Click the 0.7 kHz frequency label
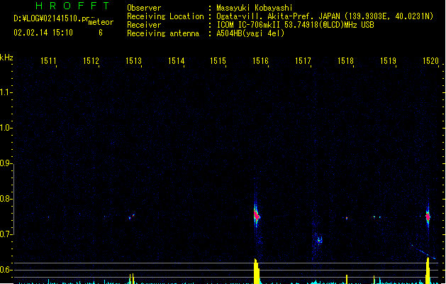 pos(6,234)
